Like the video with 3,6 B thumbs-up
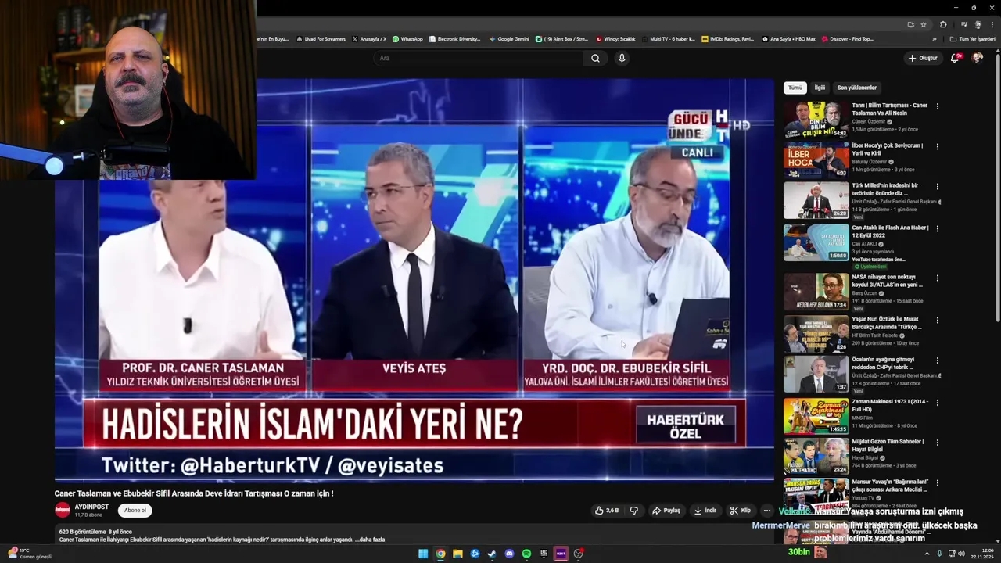 coord(607,511)
